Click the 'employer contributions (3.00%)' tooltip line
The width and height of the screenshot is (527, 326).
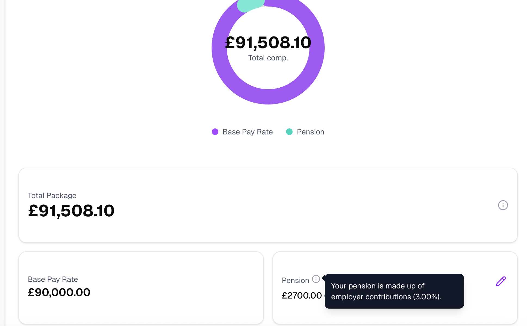point(386,297)
